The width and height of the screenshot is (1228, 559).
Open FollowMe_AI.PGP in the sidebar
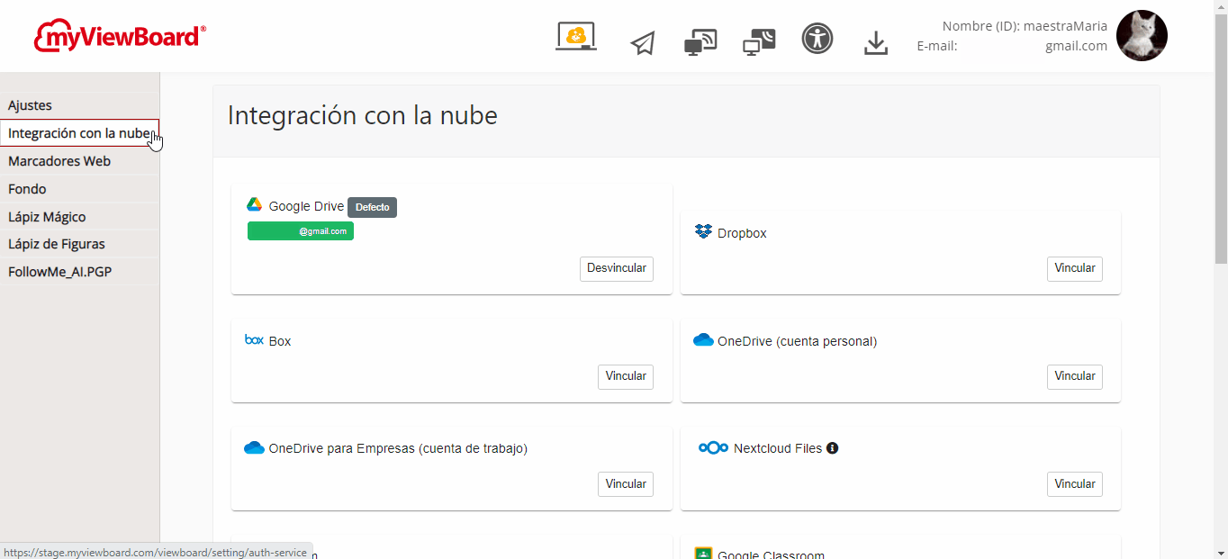pos(80,272)
